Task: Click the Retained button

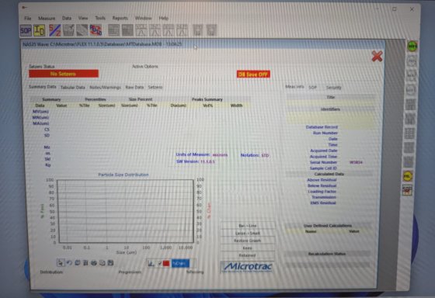Action: 248,255
